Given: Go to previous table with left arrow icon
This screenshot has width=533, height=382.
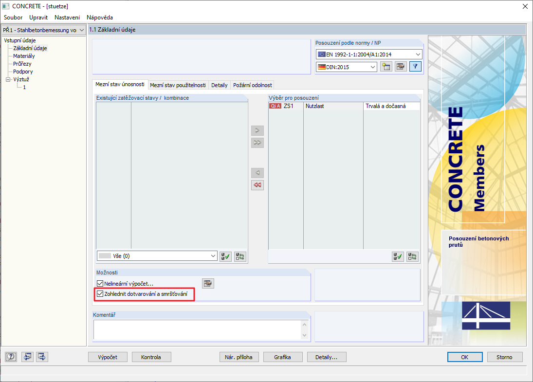Looking at the screenshot, I should point(27,357).
